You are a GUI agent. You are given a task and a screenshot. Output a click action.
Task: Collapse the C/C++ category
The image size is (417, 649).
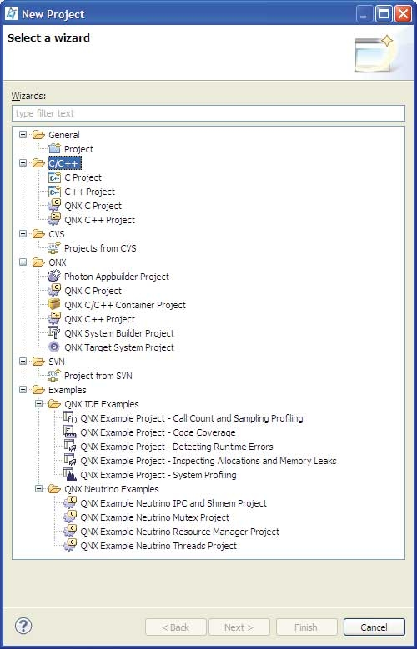(23, 163)
